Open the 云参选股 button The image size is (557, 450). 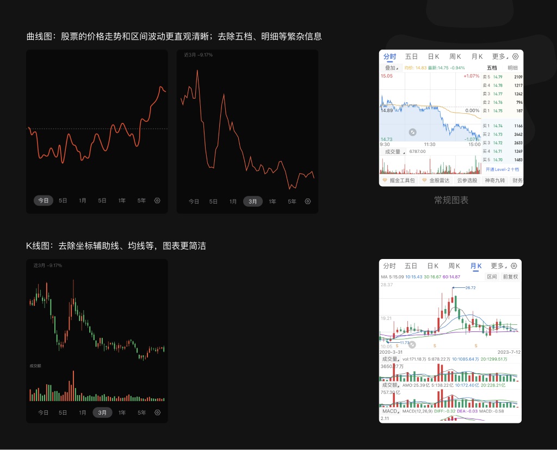(467, 181)
